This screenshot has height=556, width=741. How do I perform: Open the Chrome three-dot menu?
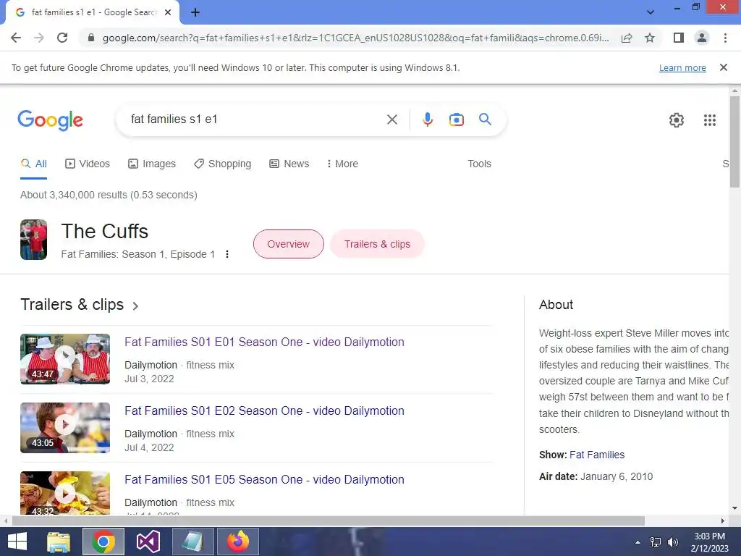click(725, 38)
